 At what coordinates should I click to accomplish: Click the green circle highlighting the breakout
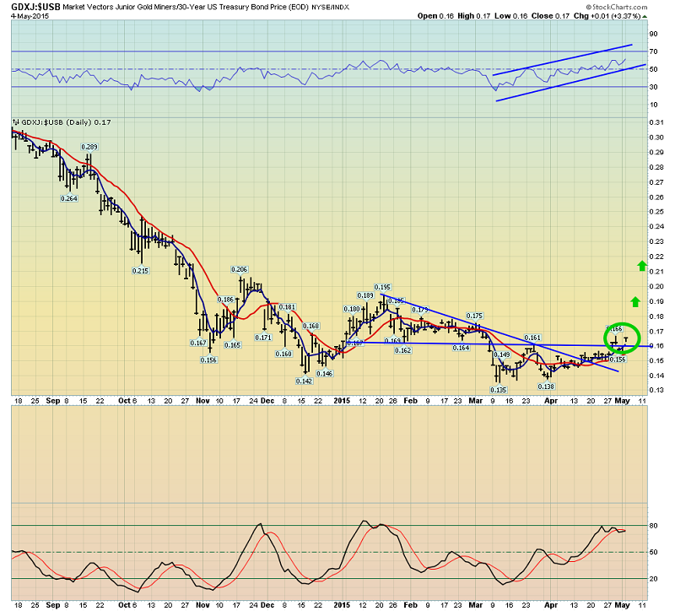pyautogui.click(x=623, y=338)
